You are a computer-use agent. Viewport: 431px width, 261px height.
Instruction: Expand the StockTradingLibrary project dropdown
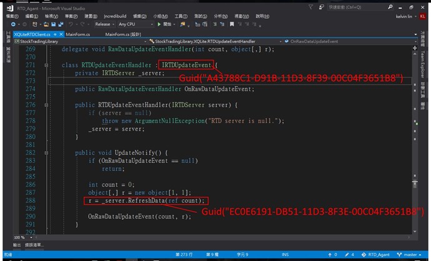(x=75, y=41)
